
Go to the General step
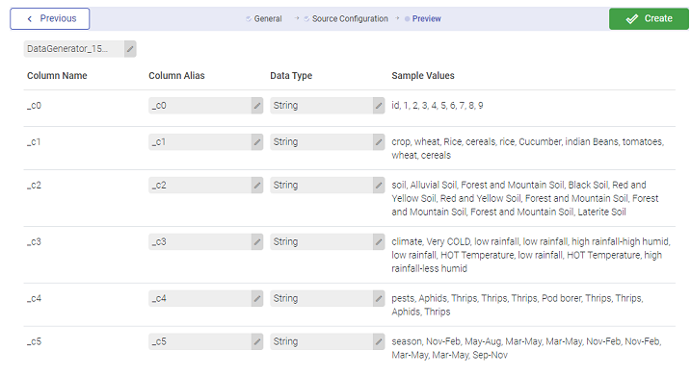(268, 19)
